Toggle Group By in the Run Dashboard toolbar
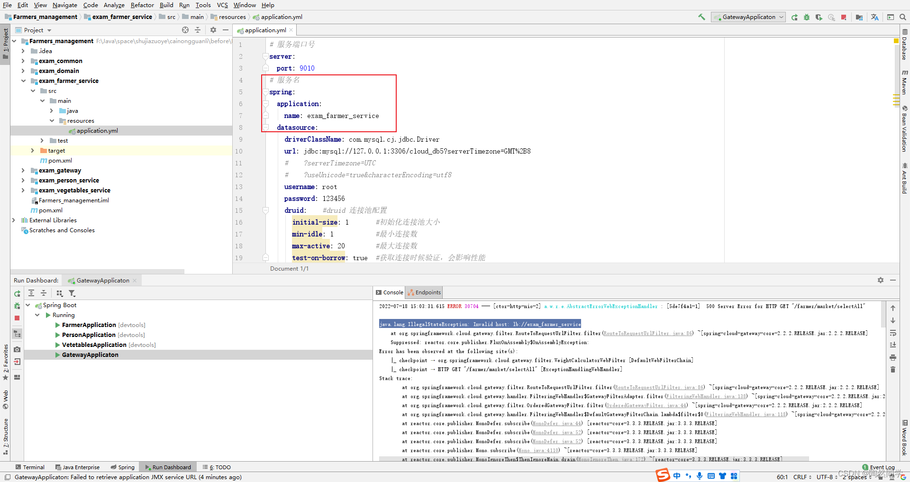The image size is (910, 482). click(60, 293)
